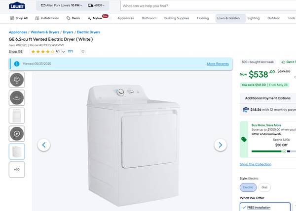Open the Lawn & Garden menu

pos(228,18)
